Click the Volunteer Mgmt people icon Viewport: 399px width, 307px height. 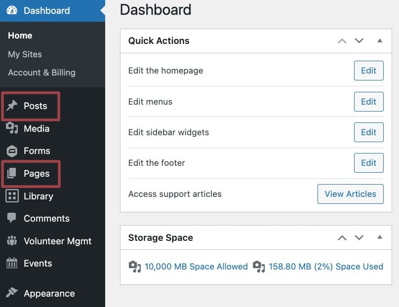(x=13, y=241)
